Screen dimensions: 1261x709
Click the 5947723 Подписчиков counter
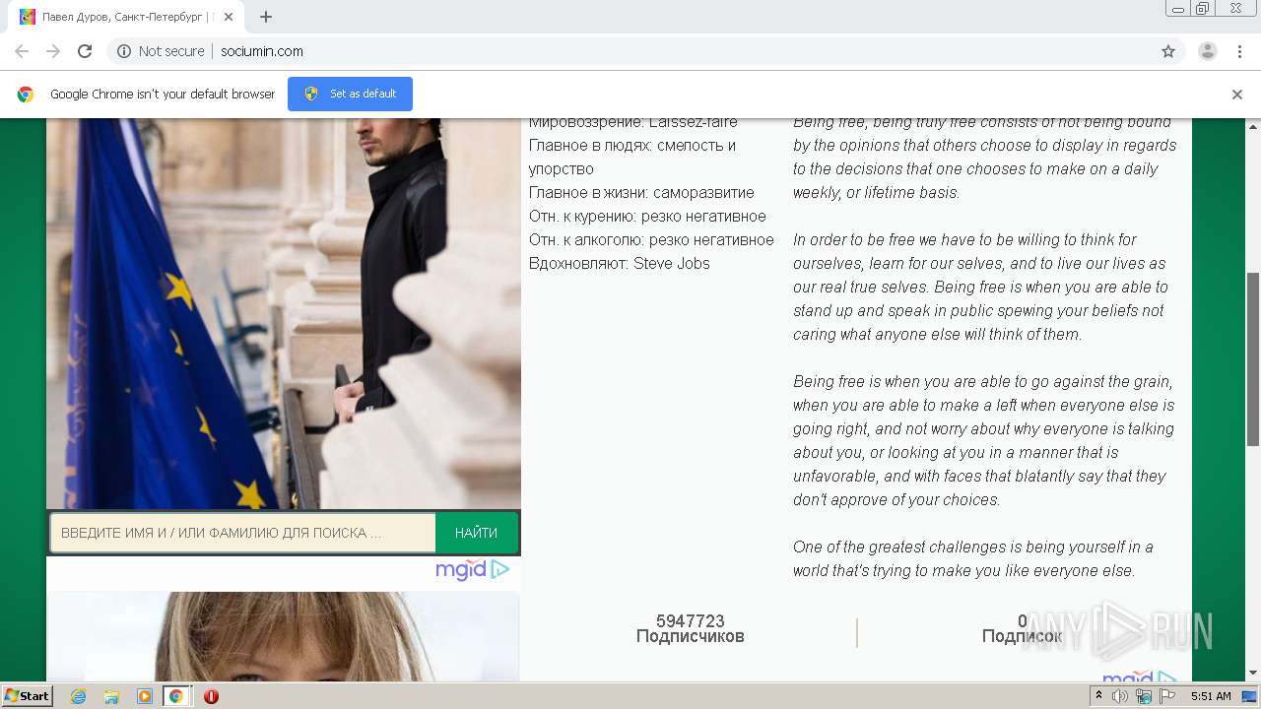[x=691, y=628]
